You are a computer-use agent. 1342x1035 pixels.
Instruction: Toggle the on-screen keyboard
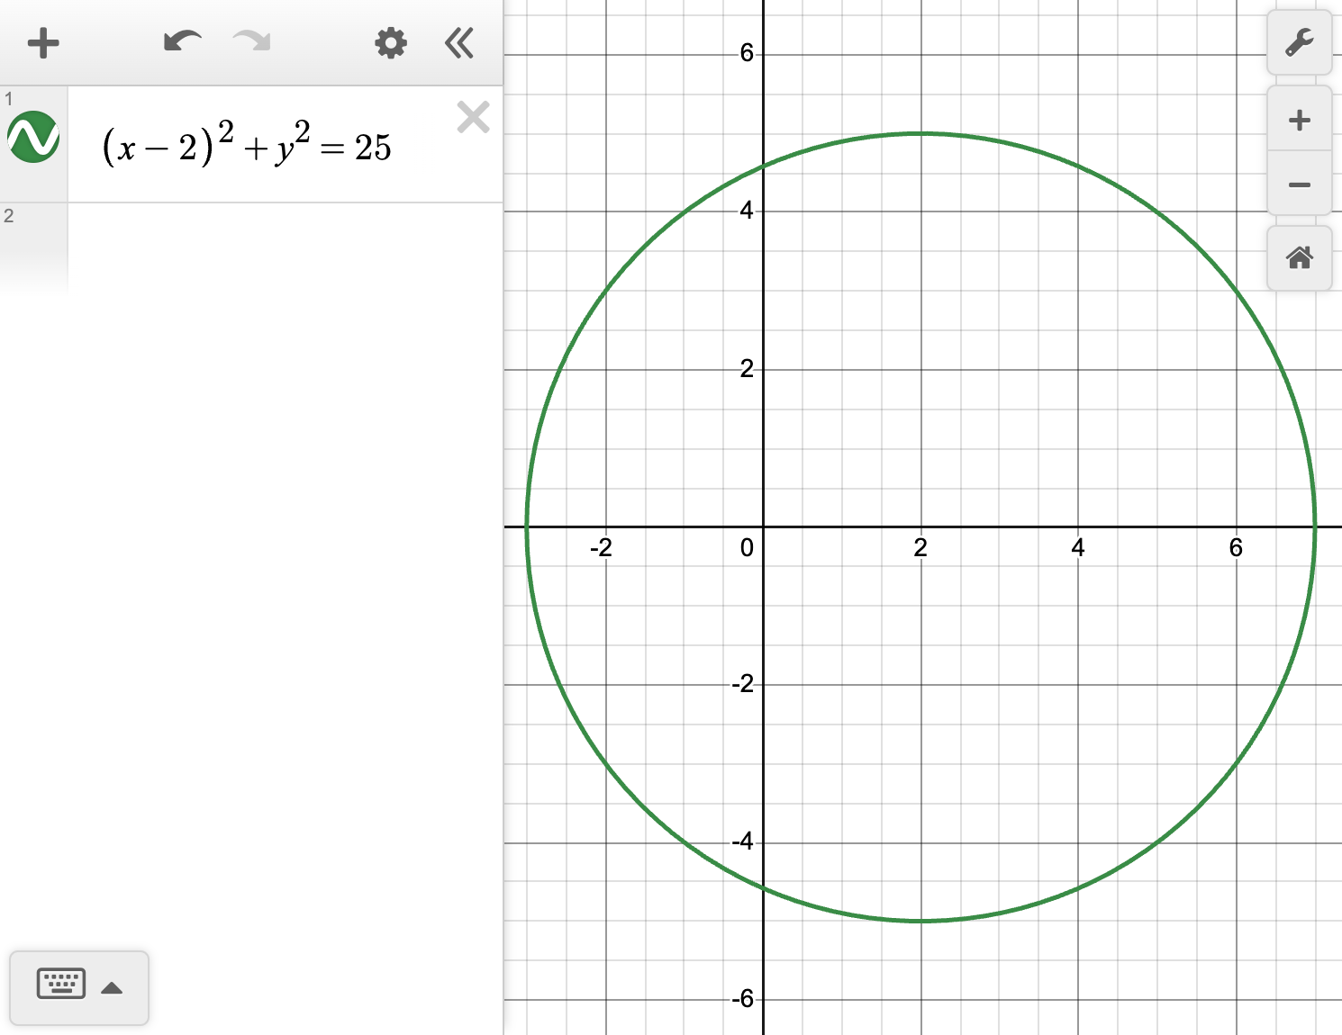pos(62,985)
